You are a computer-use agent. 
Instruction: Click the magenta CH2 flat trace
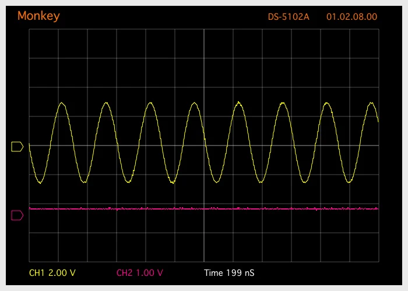tap(204, 208)
